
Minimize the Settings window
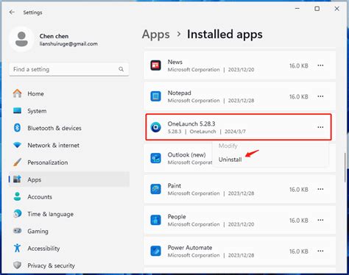coord(297,9)
